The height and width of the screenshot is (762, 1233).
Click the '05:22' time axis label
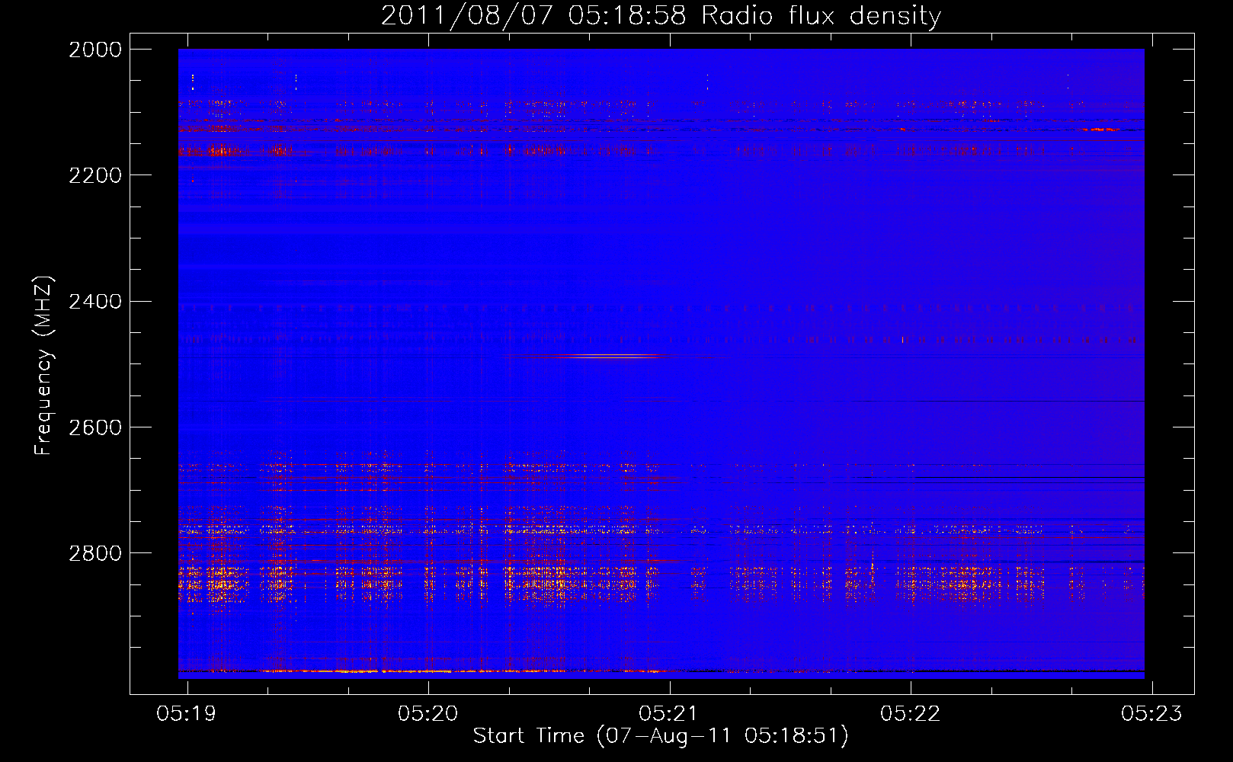pos(910,713)
